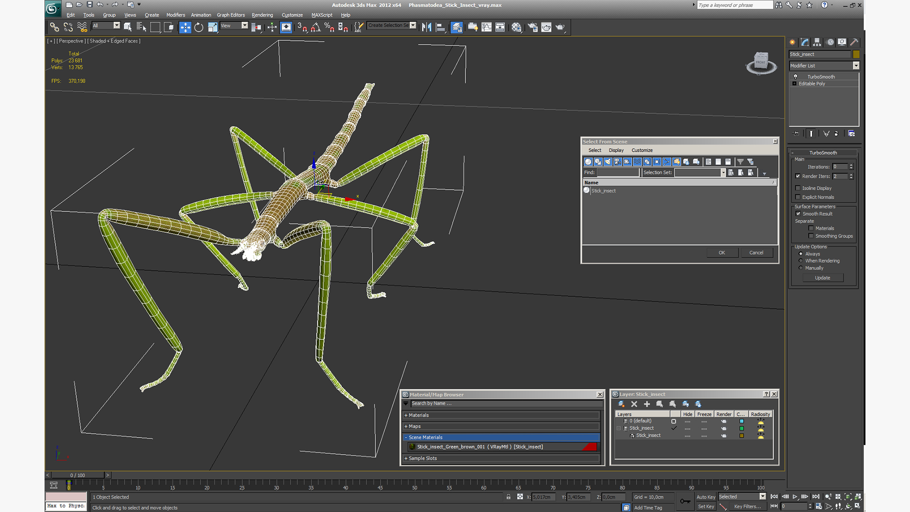Screen dimensions: 910x512
Task: Click the Find input field
Action: click(x=618, y=173)
